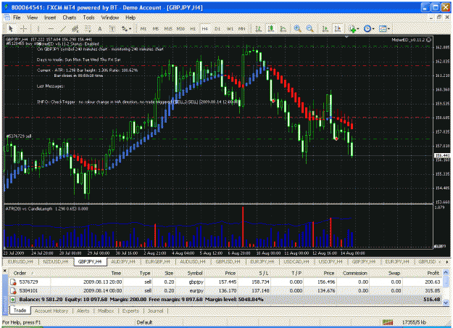Close the Terminal panel with the x
The height and width of the screenshot is (328, 453).
click(4, 271)
